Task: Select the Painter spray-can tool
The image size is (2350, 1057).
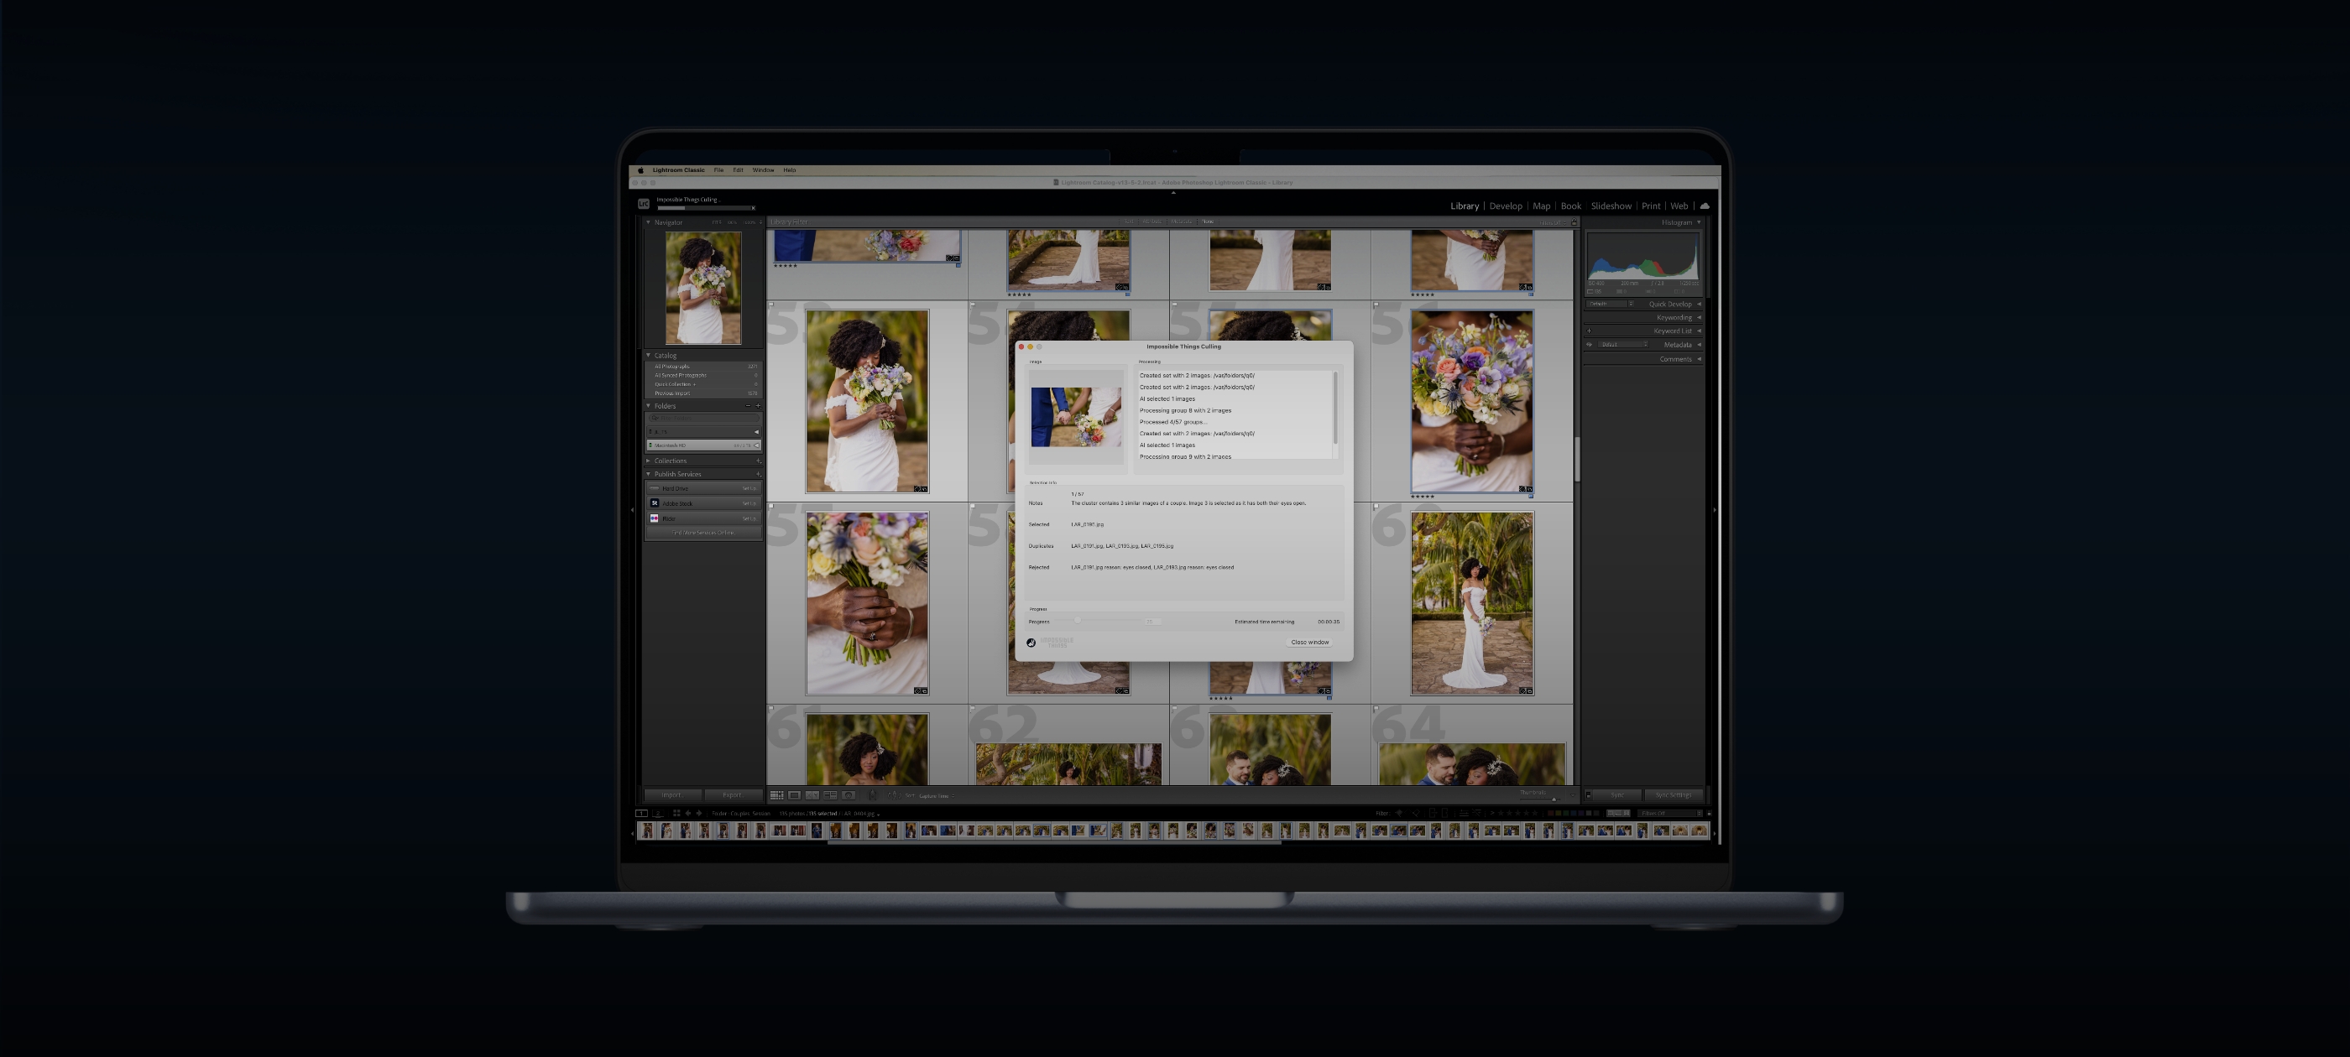Action: 873,796
